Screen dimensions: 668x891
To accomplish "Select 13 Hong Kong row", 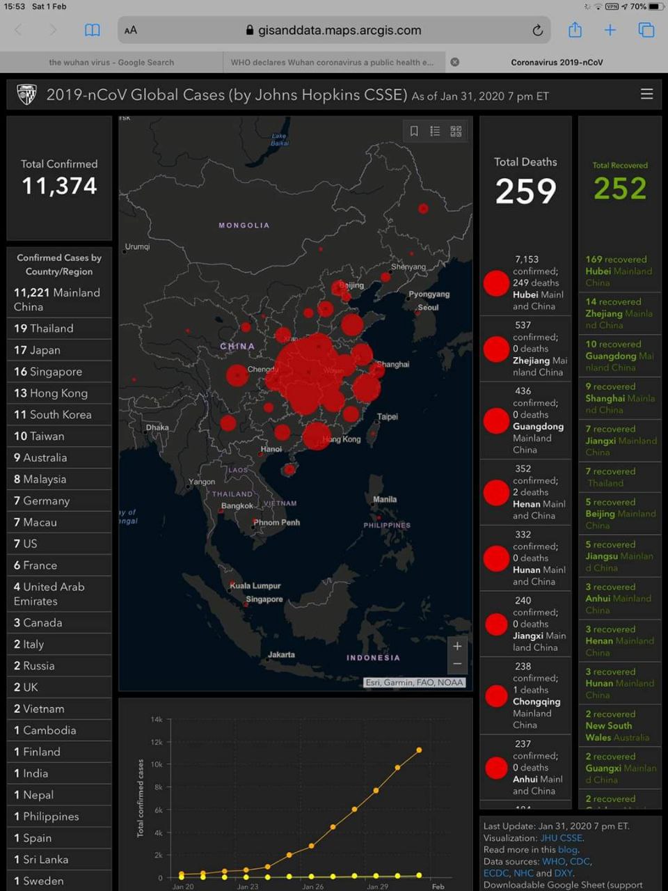I will [x=59, y=393].
